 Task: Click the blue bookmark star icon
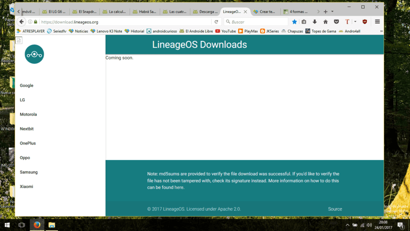(x=294, y=22)
